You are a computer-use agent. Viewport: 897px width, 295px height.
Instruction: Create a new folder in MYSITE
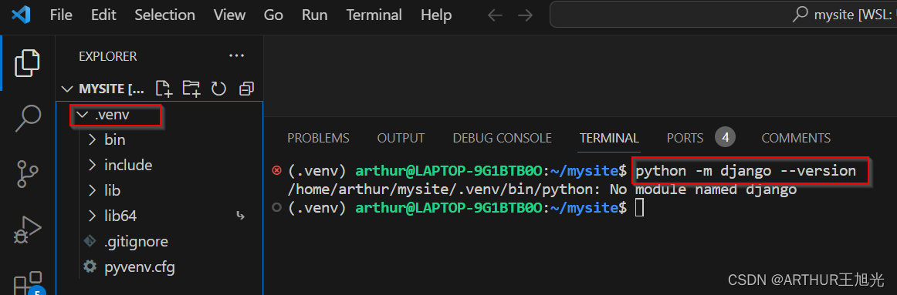tap(191, 89)
